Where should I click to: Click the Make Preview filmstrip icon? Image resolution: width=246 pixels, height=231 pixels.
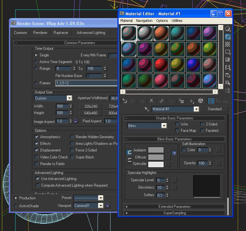[x=228, y=67]
